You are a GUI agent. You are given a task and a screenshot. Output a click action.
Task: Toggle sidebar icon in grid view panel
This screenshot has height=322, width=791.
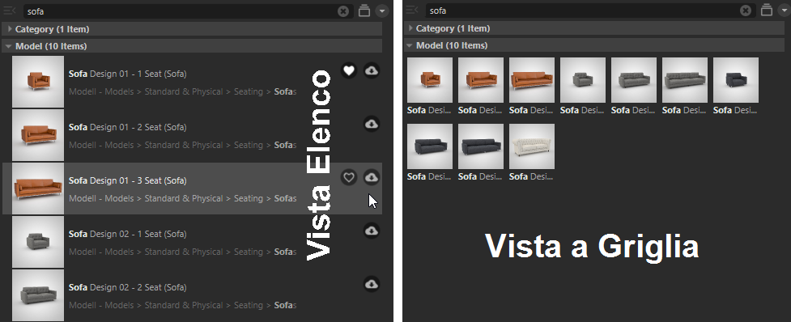pyautogui.click(x=412, y=10)
